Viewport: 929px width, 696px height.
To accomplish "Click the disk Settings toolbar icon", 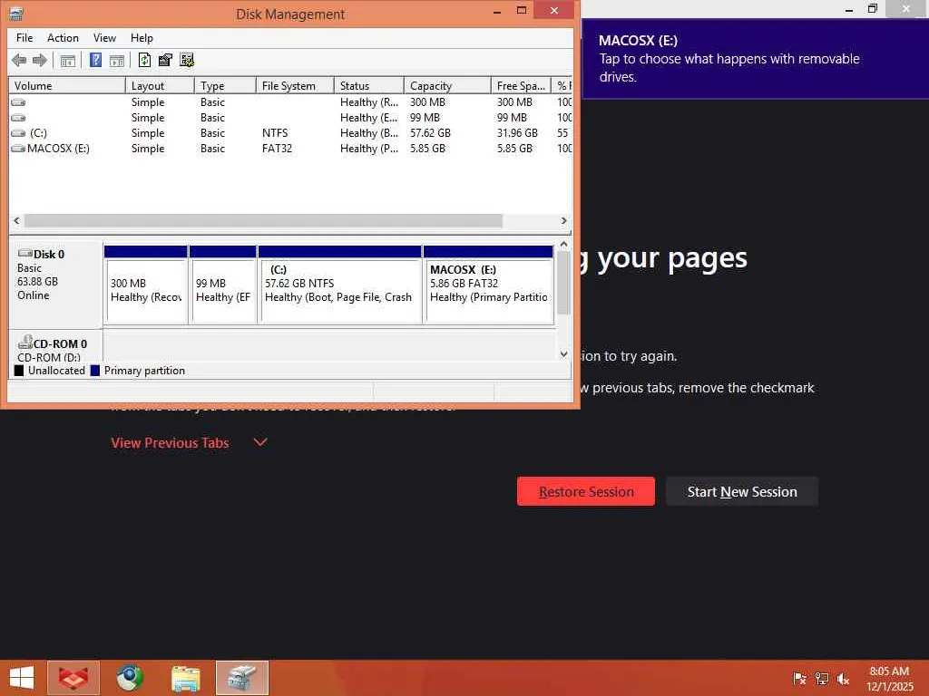I will pyautogui.click(x=187, y=60).
